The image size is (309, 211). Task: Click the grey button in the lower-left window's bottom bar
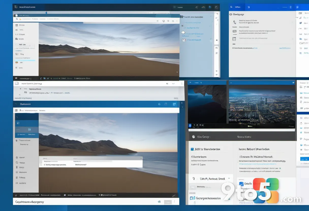[168, 202]
